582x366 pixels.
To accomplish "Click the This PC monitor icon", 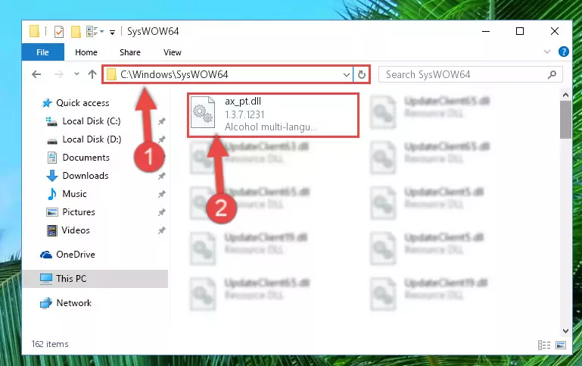I will pos(46,279).
